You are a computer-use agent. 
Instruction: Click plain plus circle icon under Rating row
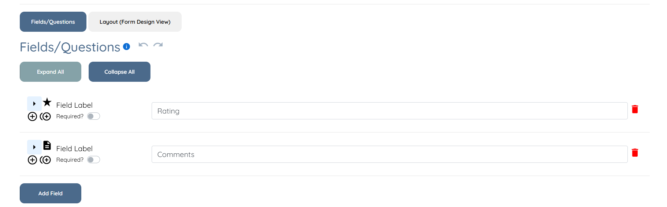[x=32, y=116]
